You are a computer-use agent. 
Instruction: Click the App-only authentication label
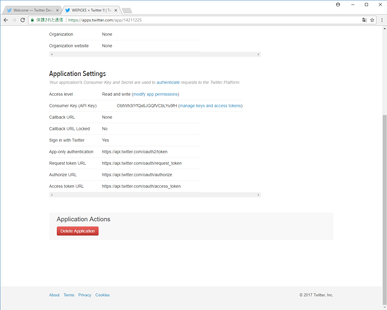pyautogui.click(x=71, y=152)
